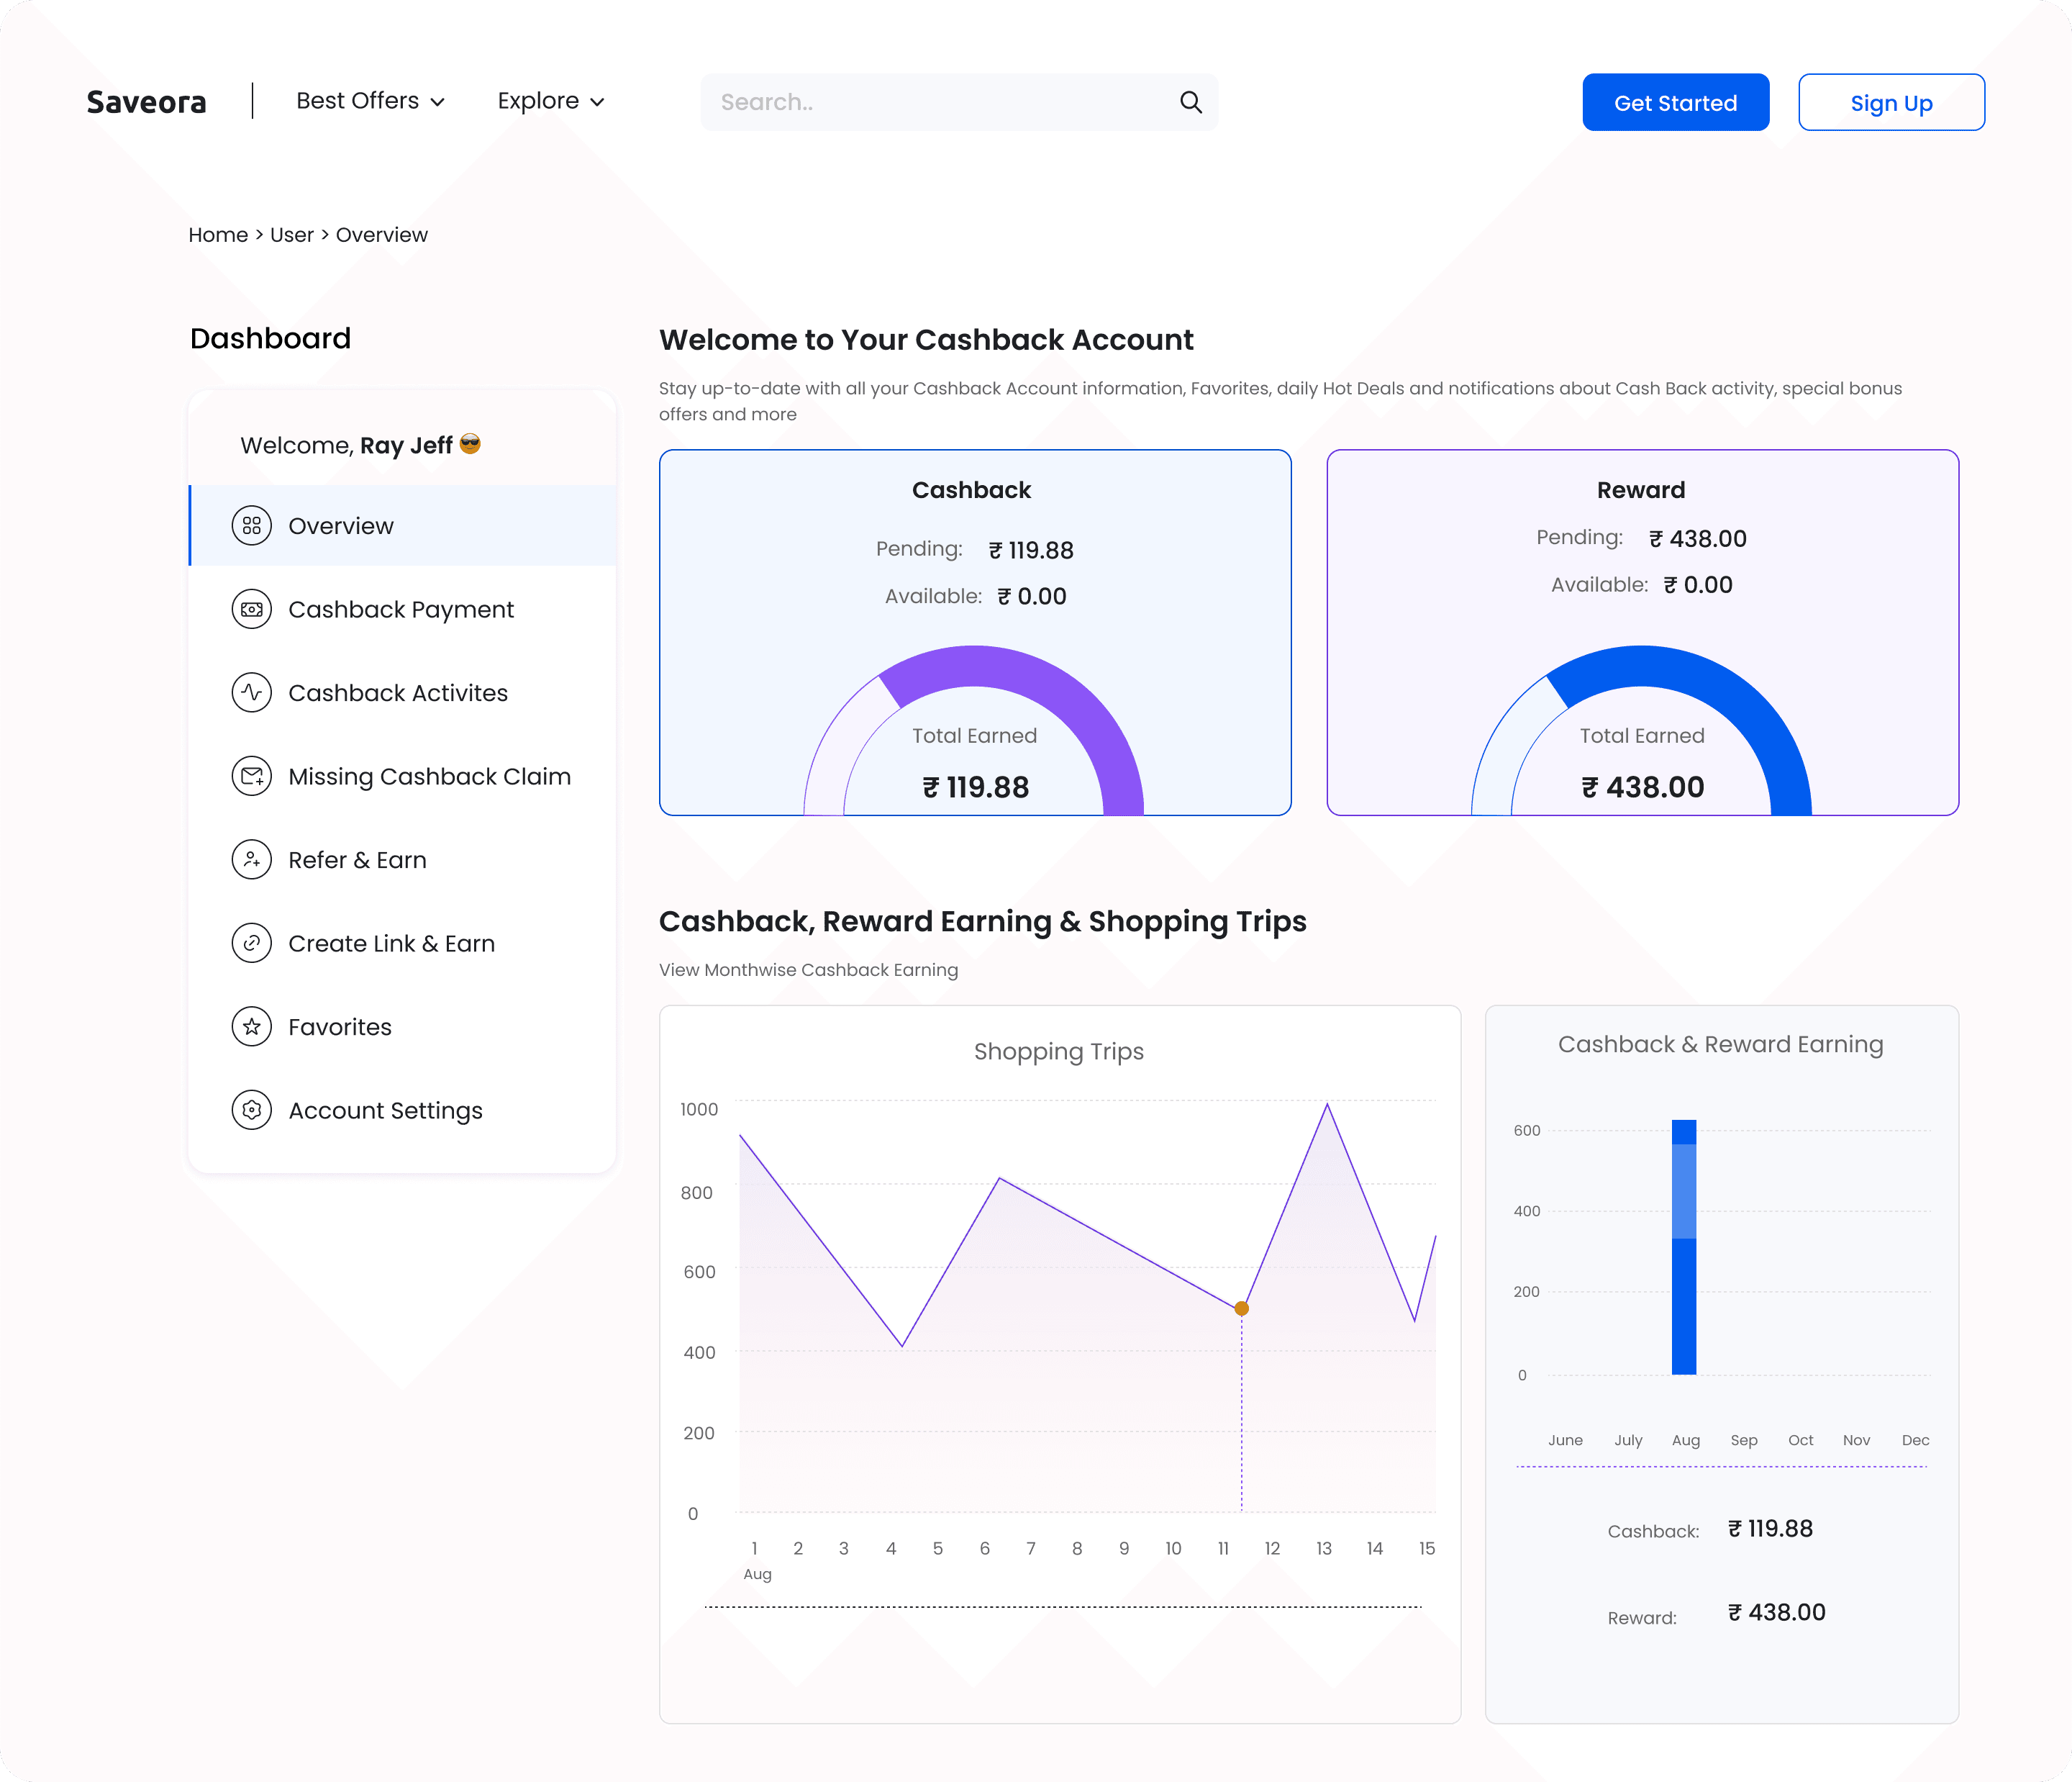Open the Favorites menu entry
Screen dimensions: 2072x1782
(339, 1026)
